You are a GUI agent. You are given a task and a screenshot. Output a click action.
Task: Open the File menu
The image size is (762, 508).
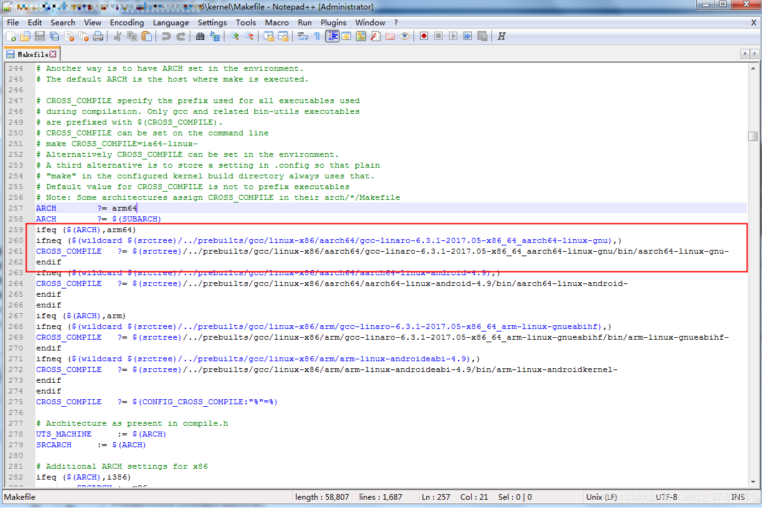pos(13,22)
